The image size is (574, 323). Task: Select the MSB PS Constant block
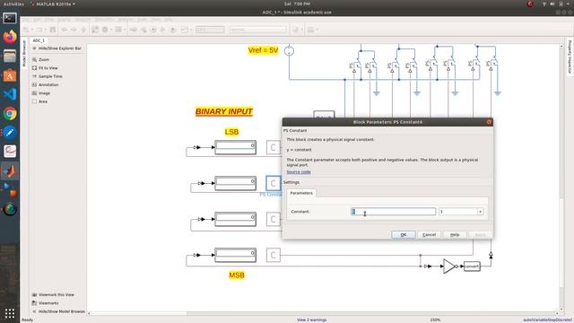[273, 255]
